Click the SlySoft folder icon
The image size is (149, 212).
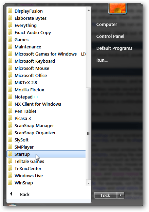pos(10,140)
